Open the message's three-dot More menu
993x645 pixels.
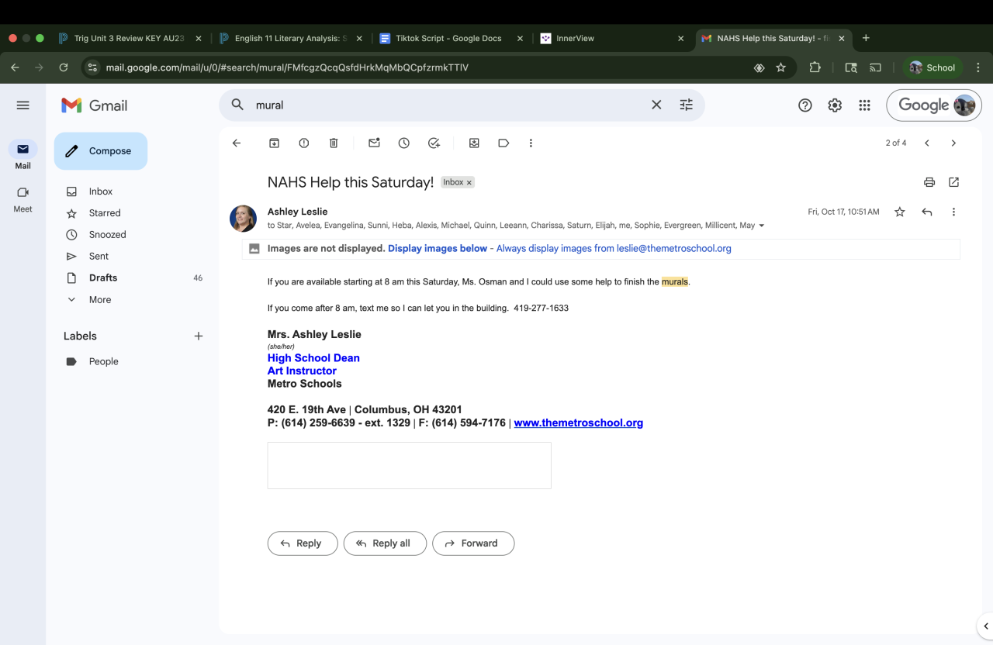point(953,212)
